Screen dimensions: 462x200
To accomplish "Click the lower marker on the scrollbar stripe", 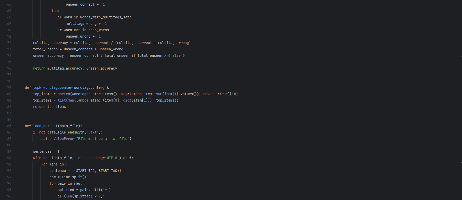I will [461, 162].
